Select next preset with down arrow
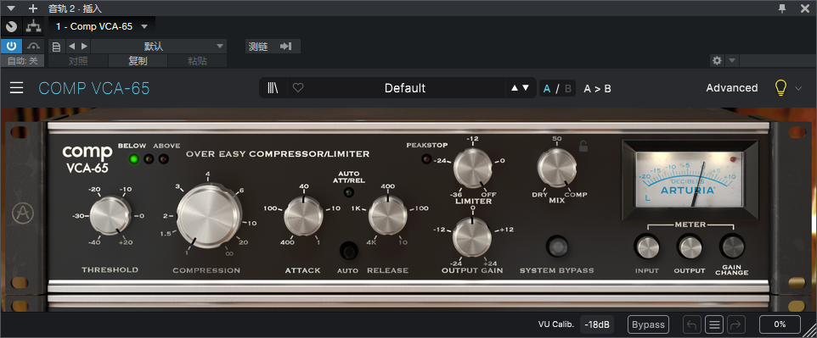817x338 pixels. (x=526, y=88)
